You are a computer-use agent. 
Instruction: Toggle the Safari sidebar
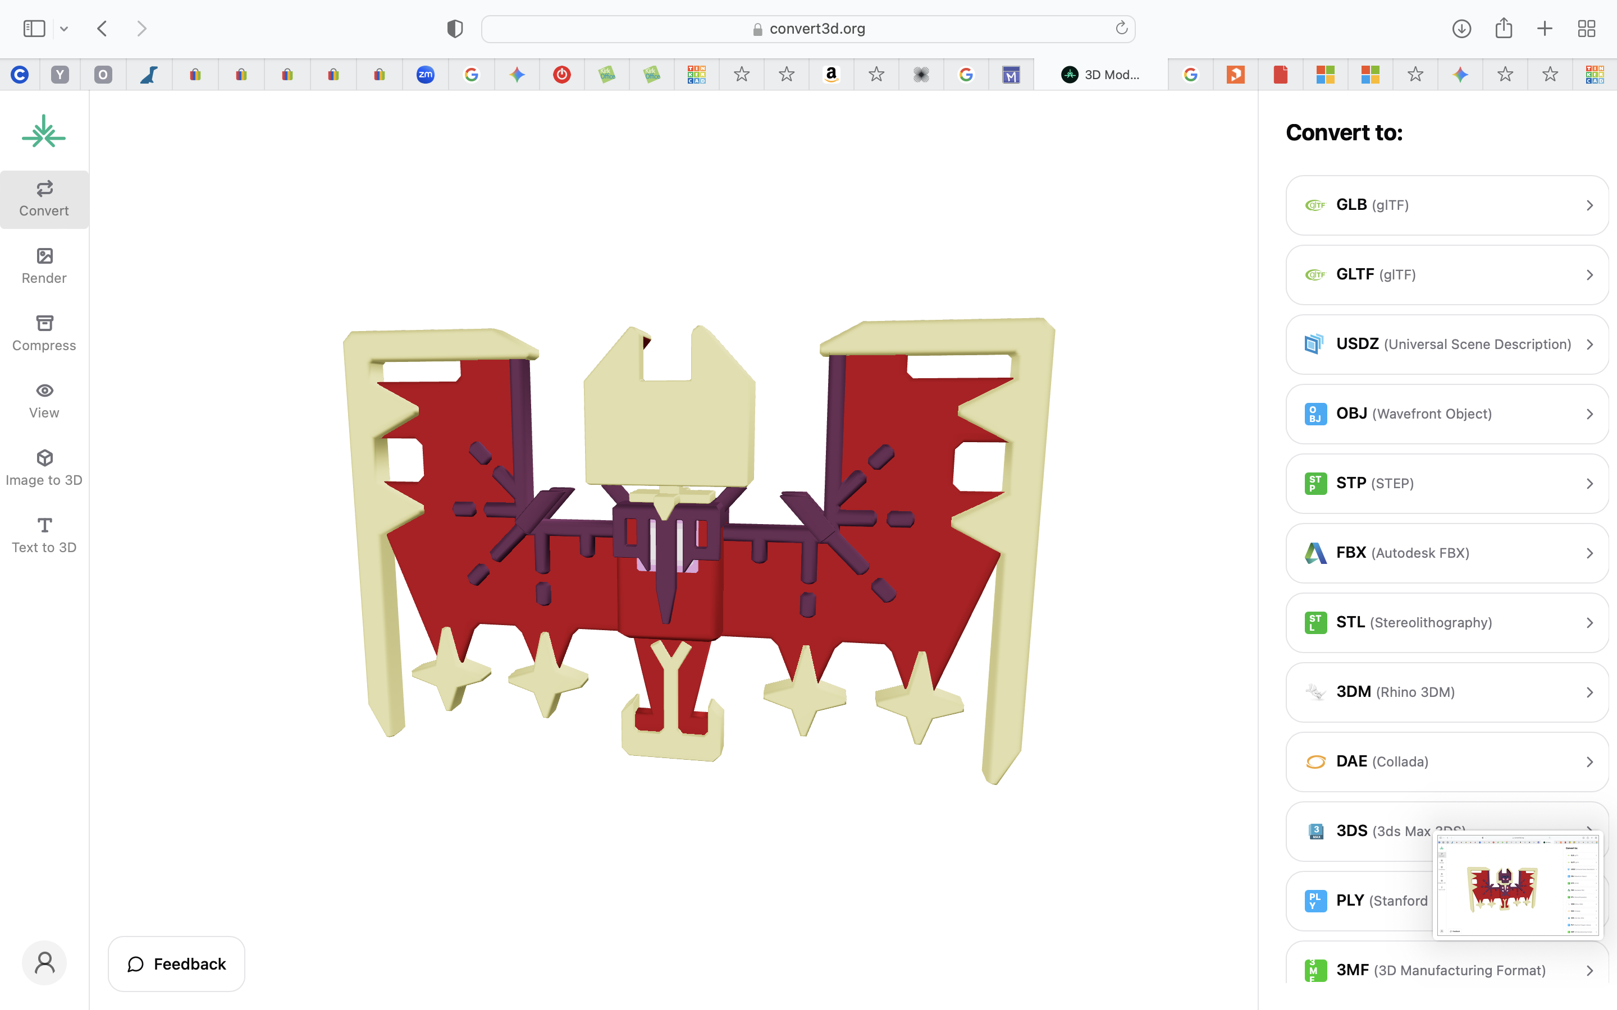coord(34,29)
